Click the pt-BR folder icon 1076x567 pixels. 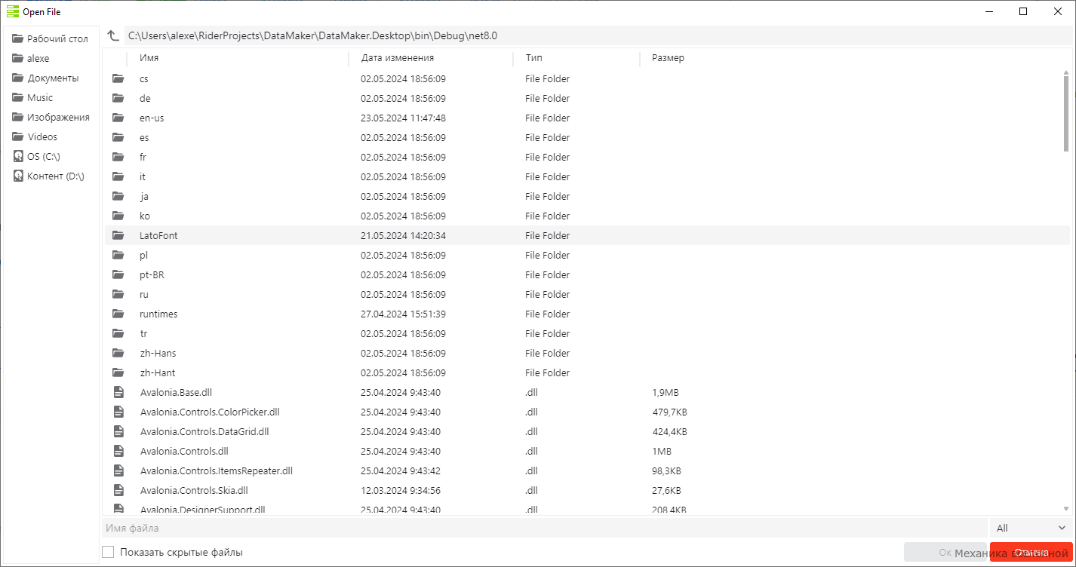tap(118, 274)
